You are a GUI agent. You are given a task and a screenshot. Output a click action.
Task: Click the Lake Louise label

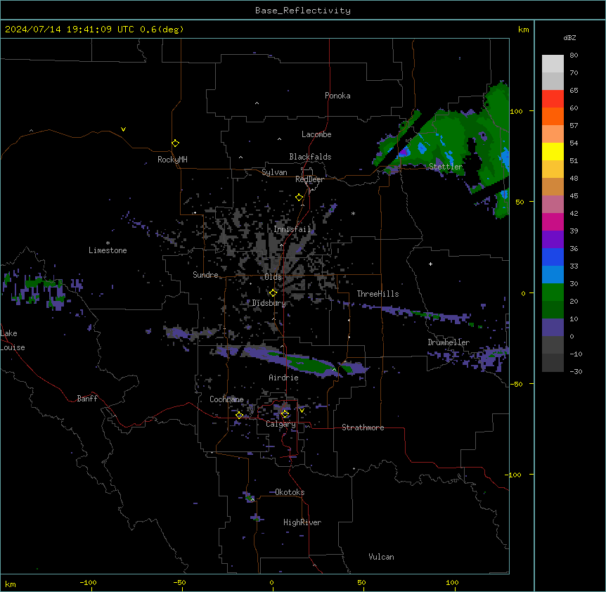coord(13,340)
